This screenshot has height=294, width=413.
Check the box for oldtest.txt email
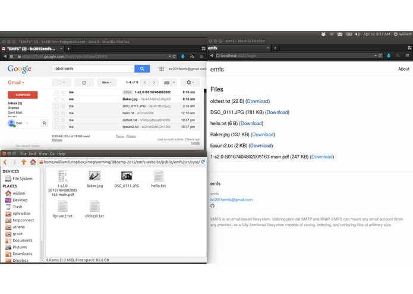click(56, 120)
